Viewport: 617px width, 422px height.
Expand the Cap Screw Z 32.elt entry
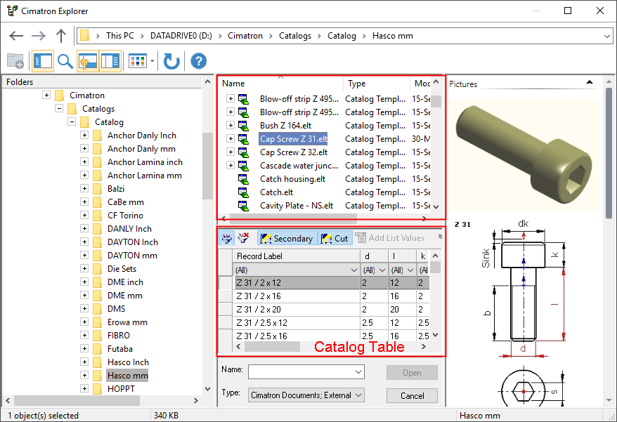click(230, 152)
